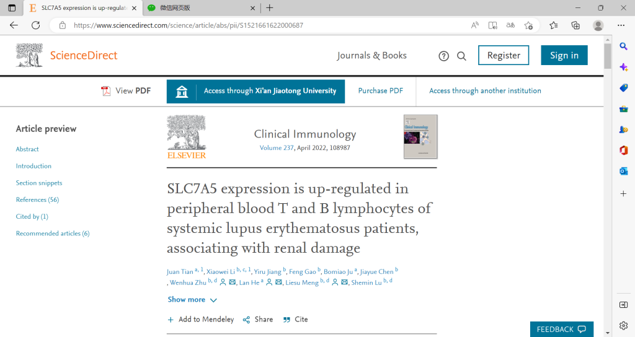Screen dimensions: 635x337
Task: Expand the author list with Show more
Action: pos(192,300)
